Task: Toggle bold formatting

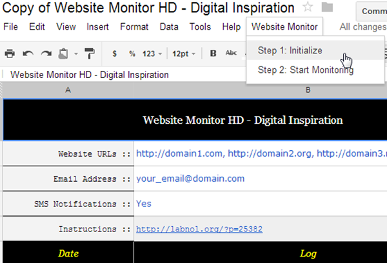Action: click(213, 54)
